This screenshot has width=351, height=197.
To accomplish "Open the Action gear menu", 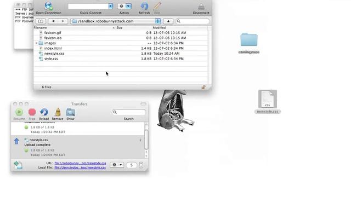I will pyautogui.click(x=124, y=6).
